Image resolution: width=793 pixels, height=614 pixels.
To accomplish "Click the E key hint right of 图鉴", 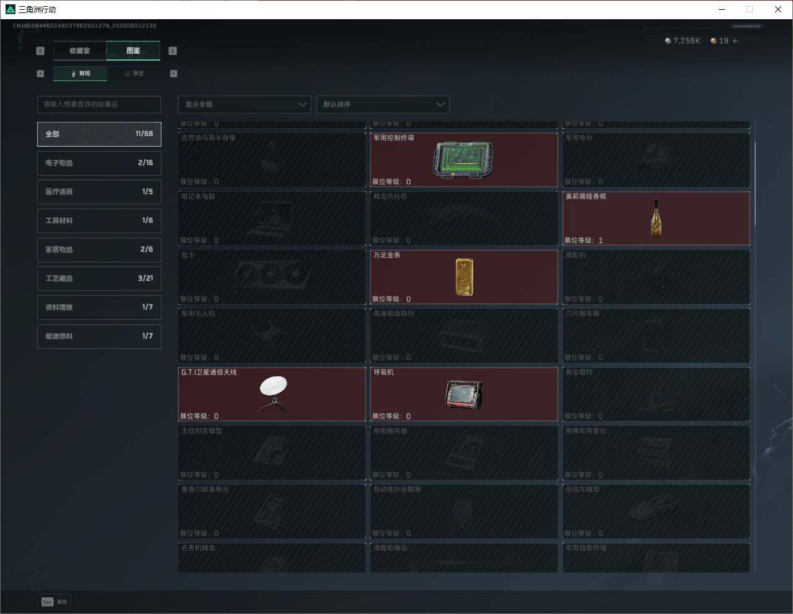I will [173, 51].
